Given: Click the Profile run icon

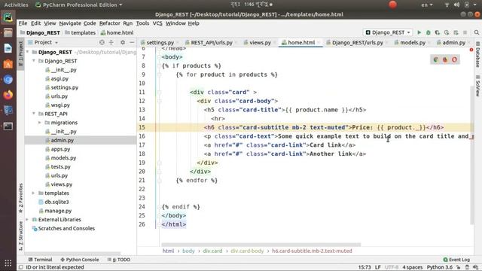Looking at the screenshot, I should tap(447, 32).
